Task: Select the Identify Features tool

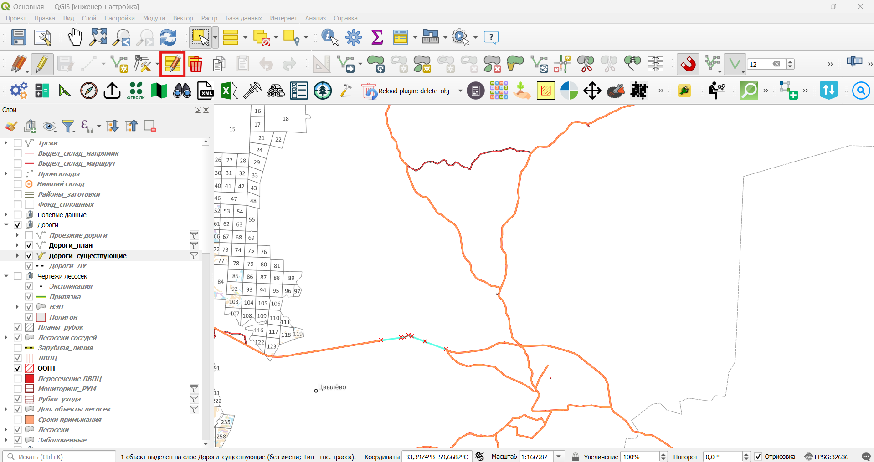Action: [x=330, y=37]
